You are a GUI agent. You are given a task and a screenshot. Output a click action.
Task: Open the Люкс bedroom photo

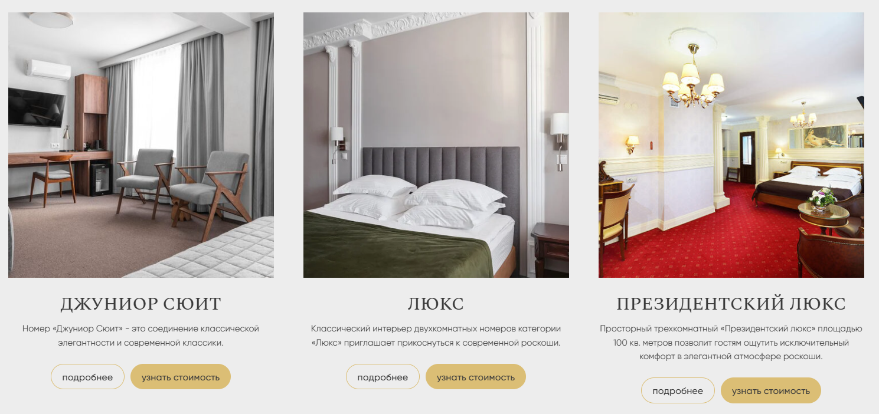(436, 145)
